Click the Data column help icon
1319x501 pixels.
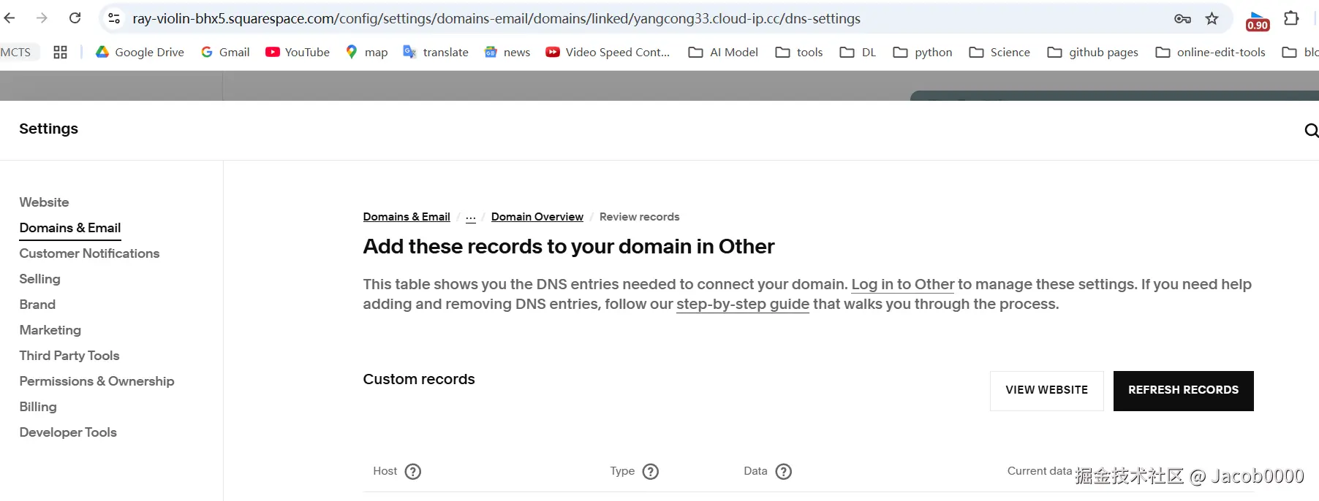(x=784, y=472)
